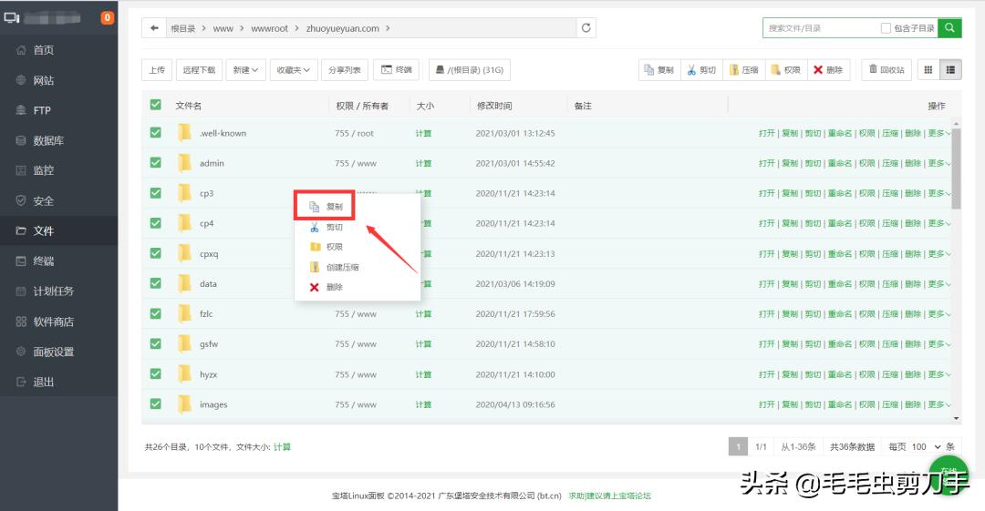Open the 宝塔论坛 help forum link
The height and width of the screenshot is (511, 985).
coord(609,496)
